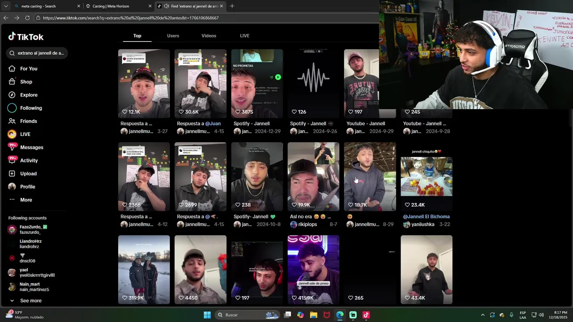Select the Videos results tab
The image size is (573, 322).
click(209, 36)
